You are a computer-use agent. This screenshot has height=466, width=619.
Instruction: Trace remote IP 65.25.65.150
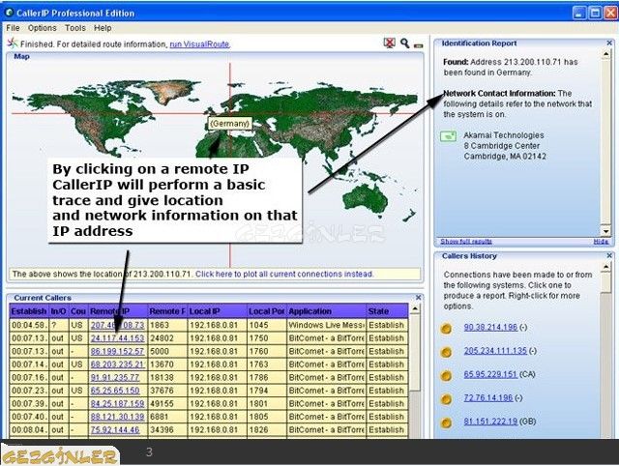(115, 391)
